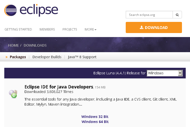
Task: Switch to Developer Builds tab
Action: 47,57
